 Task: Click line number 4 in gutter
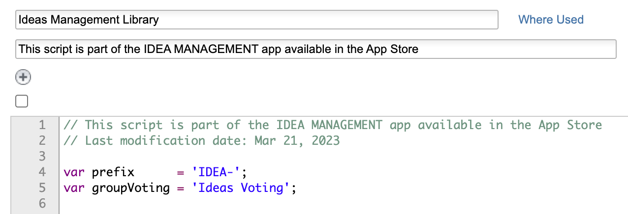42,172
